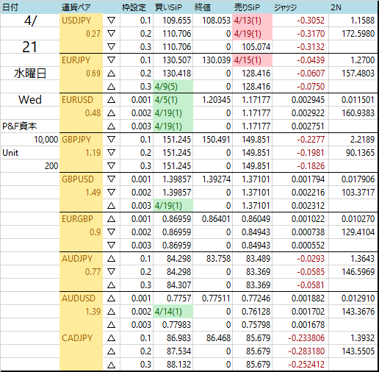Select the 売りSiP column header

tap(247, 7)
